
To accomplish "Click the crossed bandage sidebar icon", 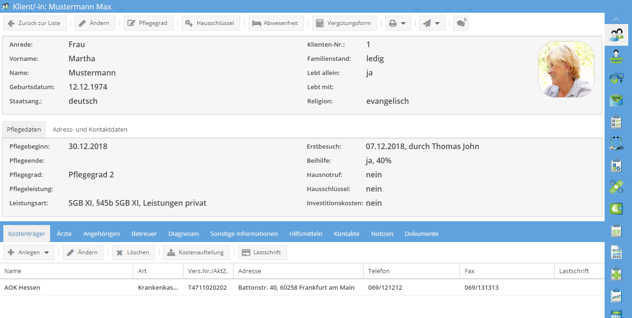I will [x=616, y=187].
